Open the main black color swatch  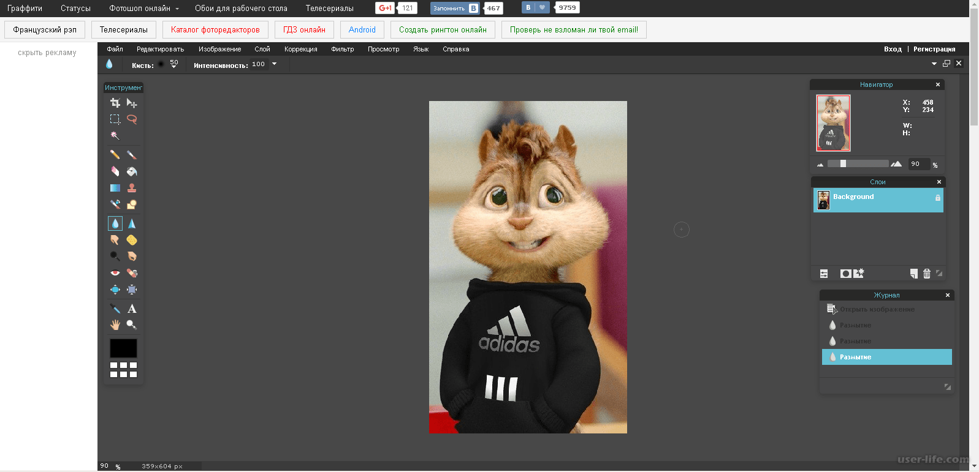click(123, 348)
